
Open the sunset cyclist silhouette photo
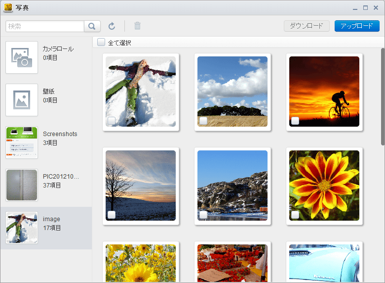pyautogui.click(x=324, y=92)
